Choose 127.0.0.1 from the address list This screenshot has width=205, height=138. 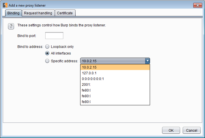coord(115,73)
